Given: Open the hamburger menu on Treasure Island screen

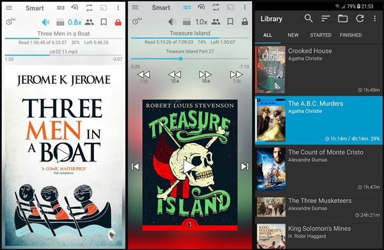Looking at the screenshot, I should (135, 7).
